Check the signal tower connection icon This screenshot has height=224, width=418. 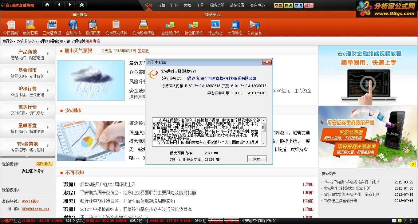click(x=405, y=221)
